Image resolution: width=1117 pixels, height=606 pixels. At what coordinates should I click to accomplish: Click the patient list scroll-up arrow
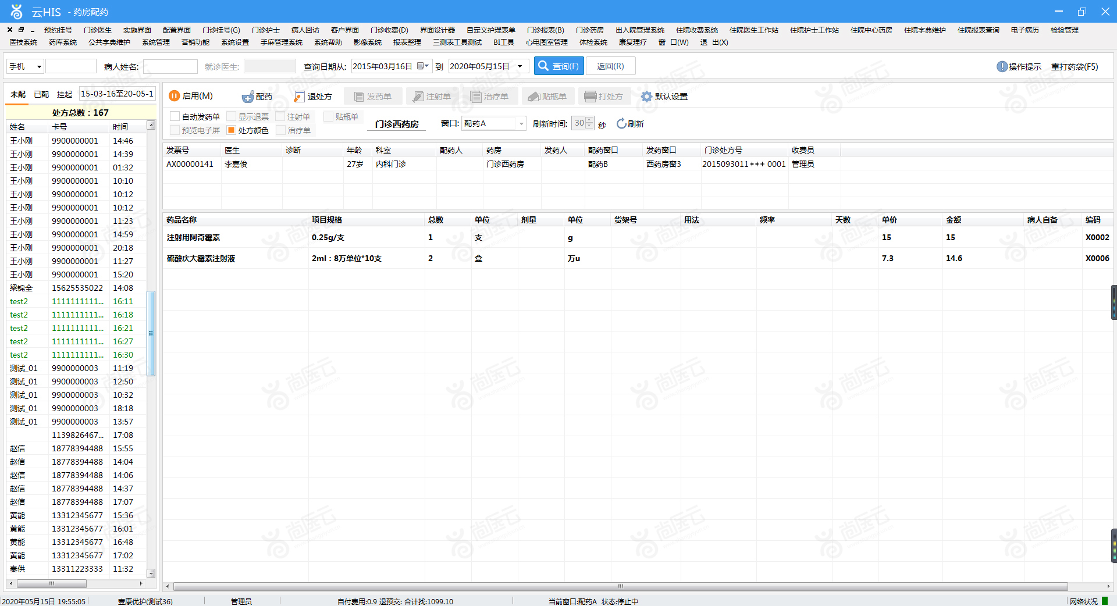point(151,125)
